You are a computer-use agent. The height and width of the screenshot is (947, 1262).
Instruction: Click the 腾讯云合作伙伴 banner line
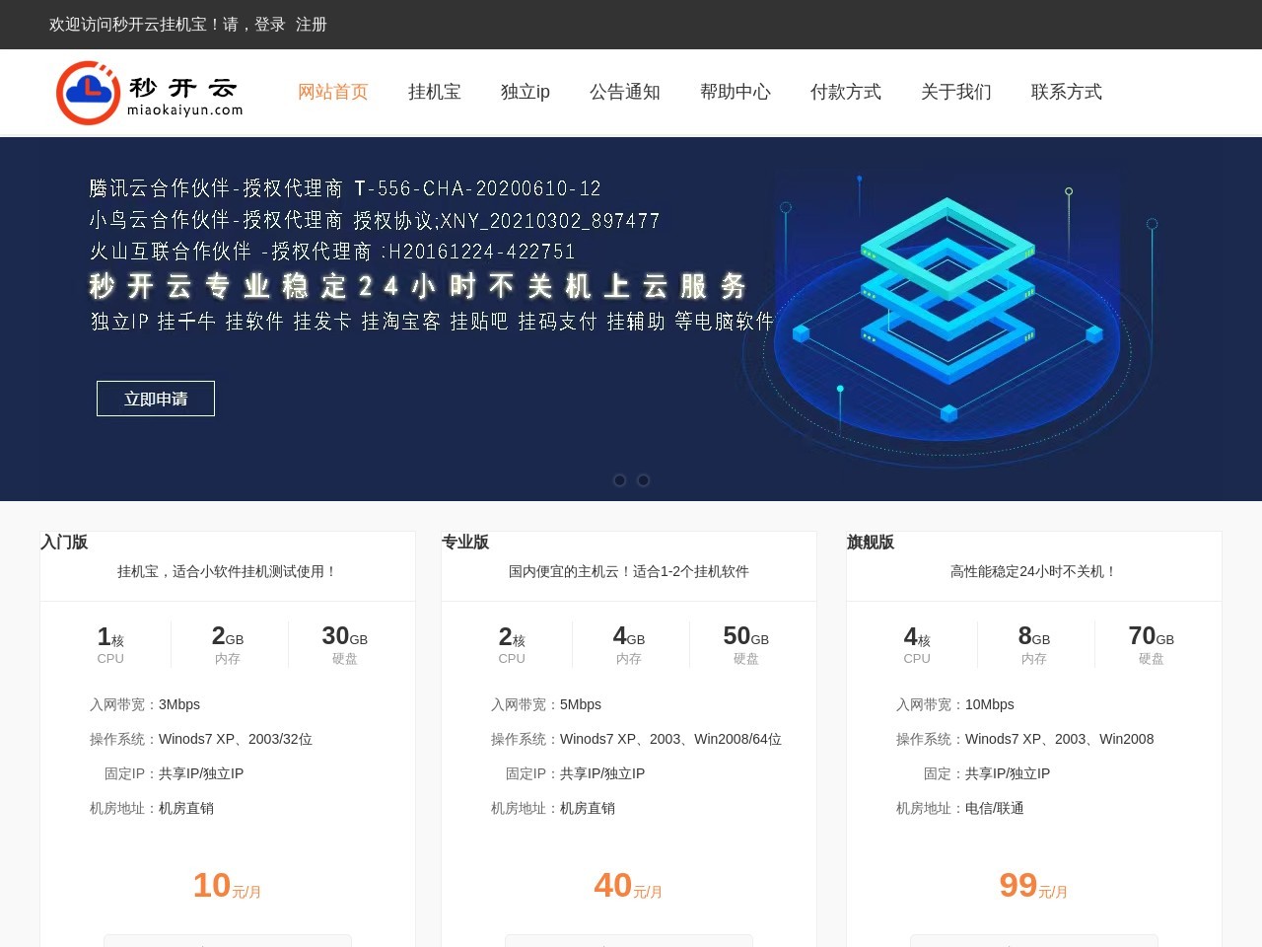[x=345, y=188]
